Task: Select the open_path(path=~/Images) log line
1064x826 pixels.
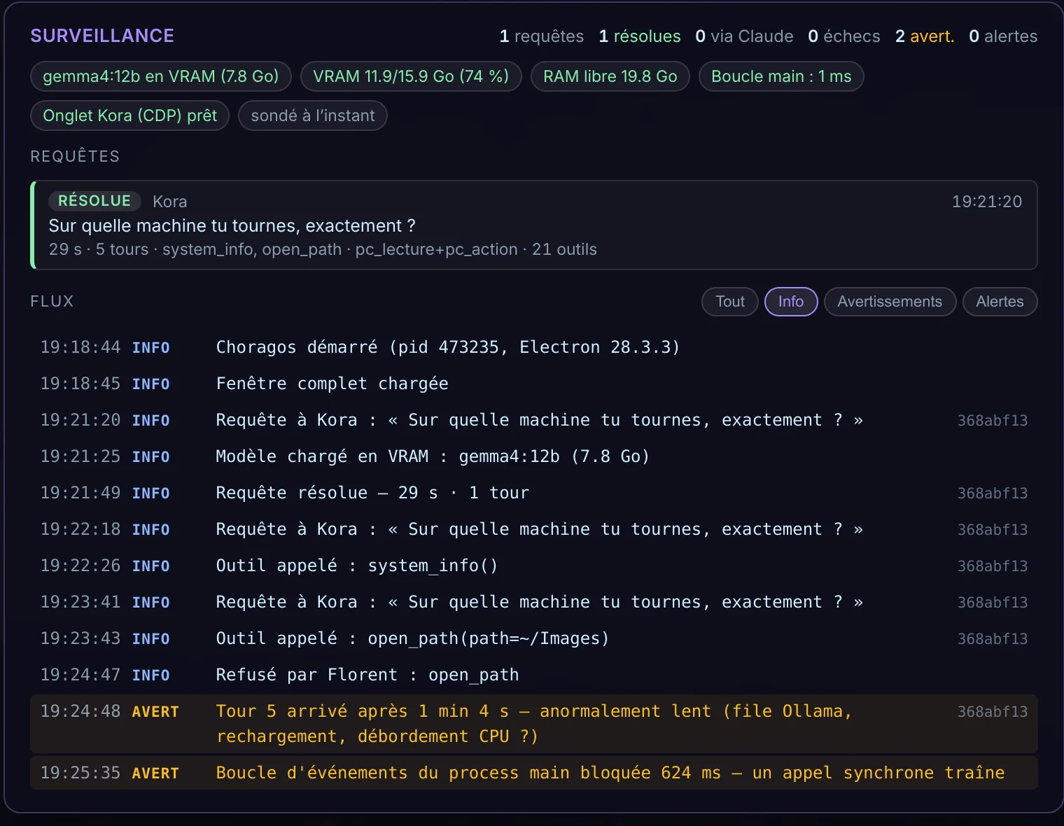Action: tap(534, 638)
